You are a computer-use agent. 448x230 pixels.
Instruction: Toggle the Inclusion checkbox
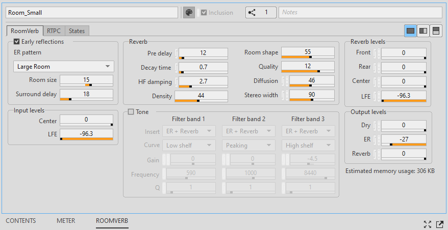[204, 13]
